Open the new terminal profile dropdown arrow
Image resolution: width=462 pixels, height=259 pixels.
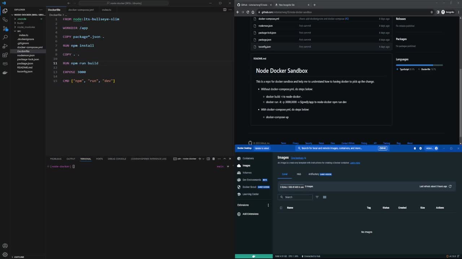coord(204,159)
